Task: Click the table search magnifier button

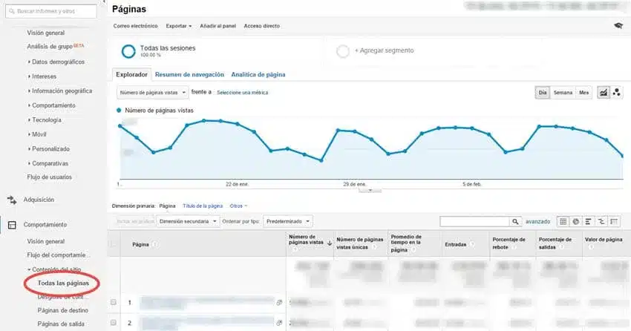Action: 515,222
